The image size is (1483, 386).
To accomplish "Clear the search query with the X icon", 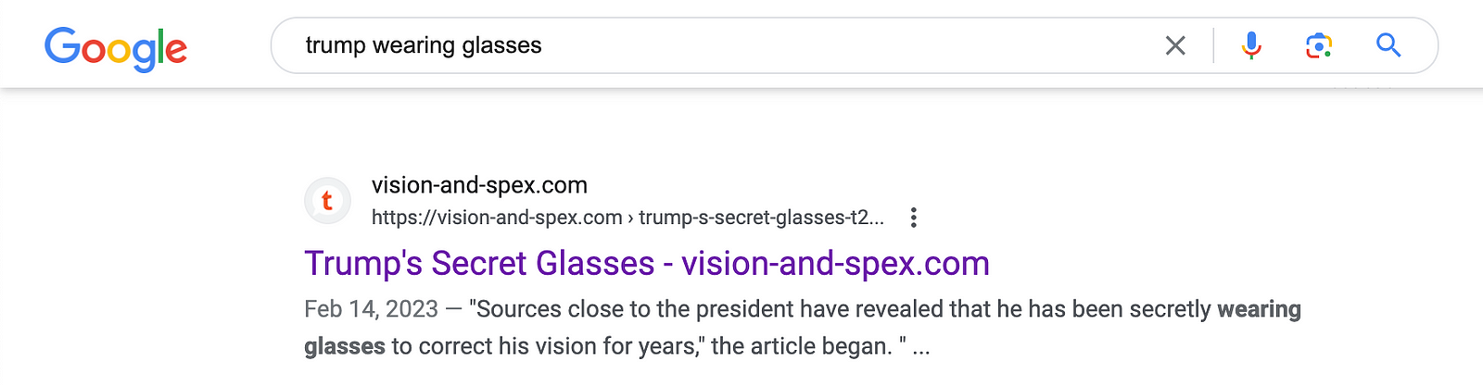I will coord(1175,45).
